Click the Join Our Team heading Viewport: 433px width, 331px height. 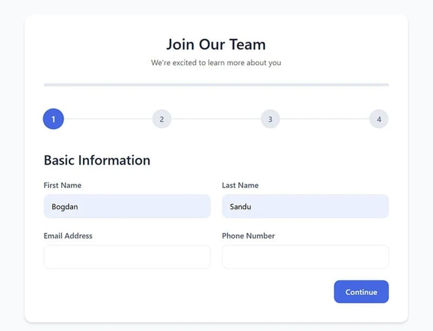point(216,44)
